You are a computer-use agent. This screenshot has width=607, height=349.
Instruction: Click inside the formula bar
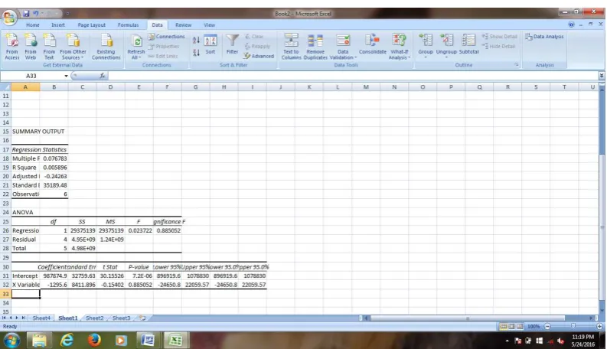pos(353,76)
